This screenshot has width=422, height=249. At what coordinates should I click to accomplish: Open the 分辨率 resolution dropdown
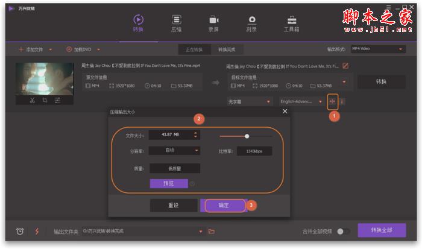pyautogui.click(x=174, y=151)
